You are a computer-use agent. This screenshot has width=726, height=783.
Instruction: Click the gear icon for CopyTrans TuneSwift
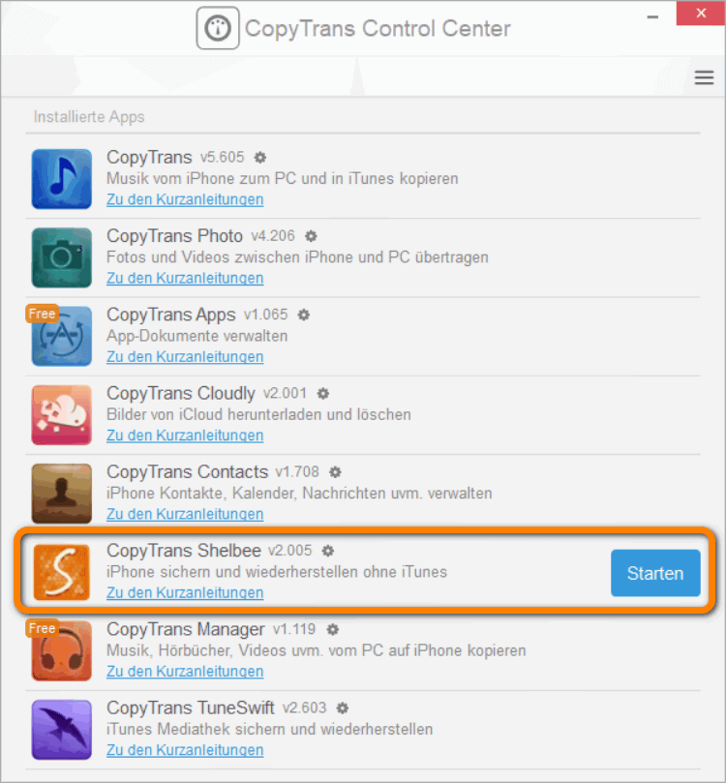[x=343, y=708]
